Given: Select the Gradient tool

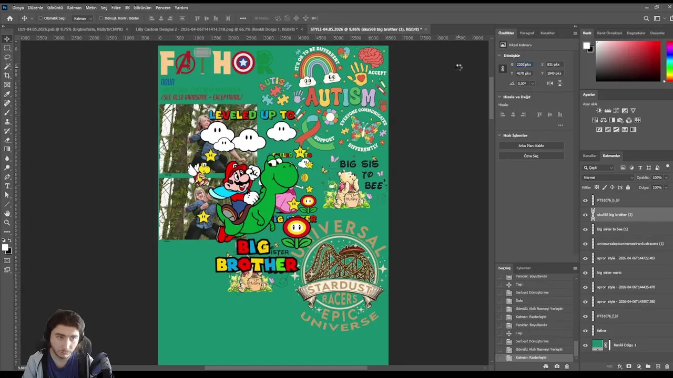Looking at the screenshot, I should tap(7, 149).
